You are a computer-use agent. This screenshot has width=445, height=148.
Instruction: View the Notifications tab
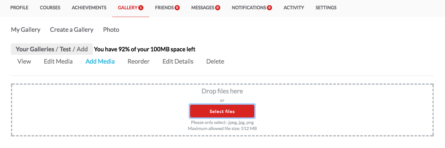249,8
